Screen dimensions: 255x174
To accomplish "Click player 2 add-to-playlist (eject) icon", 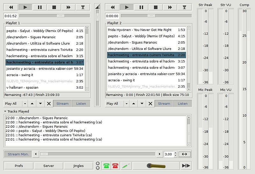I will click(185, 7).
